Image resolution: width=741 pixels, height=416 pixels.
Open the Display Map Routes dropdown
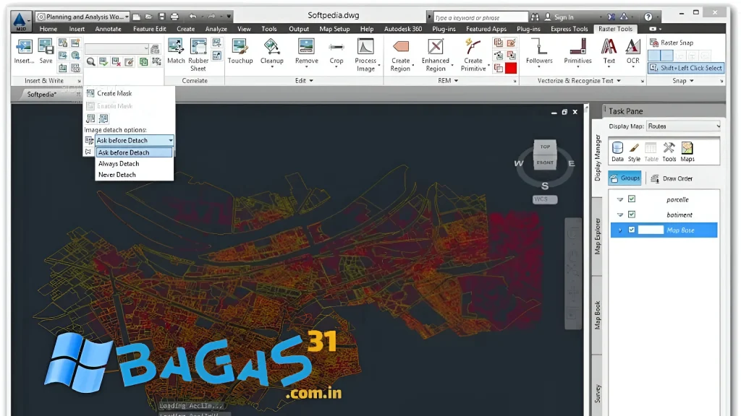683,126
